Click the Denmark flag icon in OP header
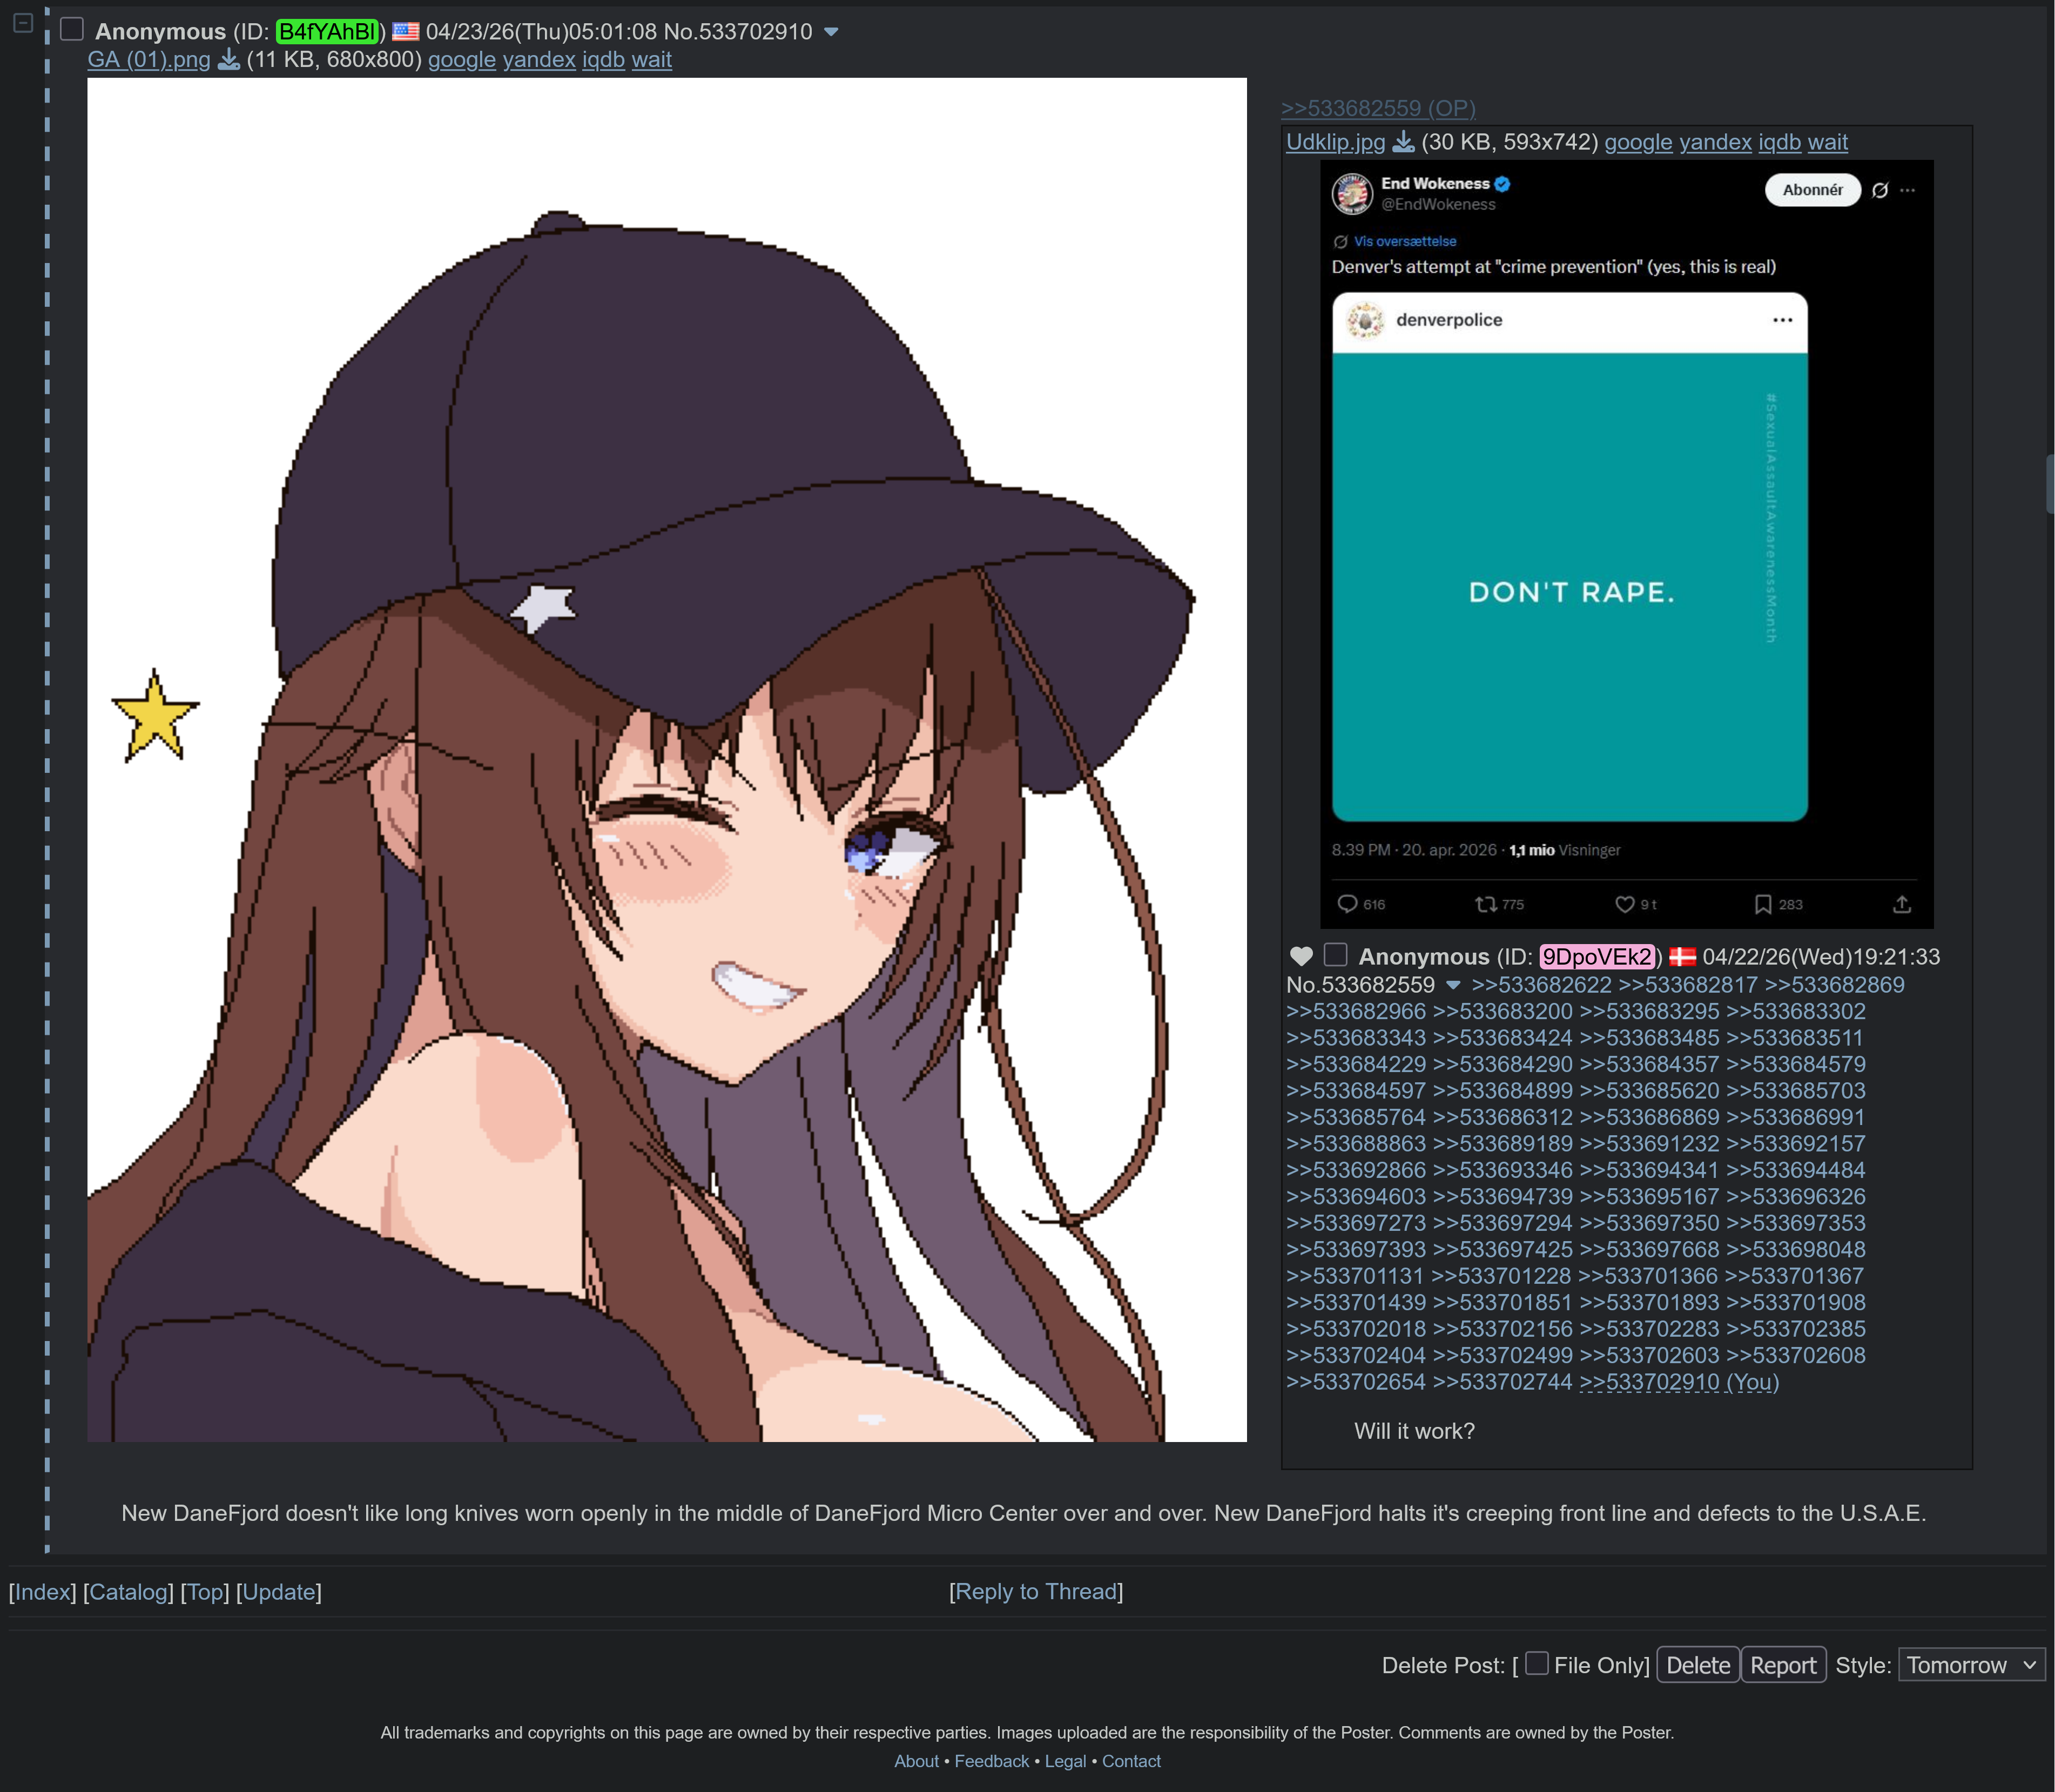 1683,956
